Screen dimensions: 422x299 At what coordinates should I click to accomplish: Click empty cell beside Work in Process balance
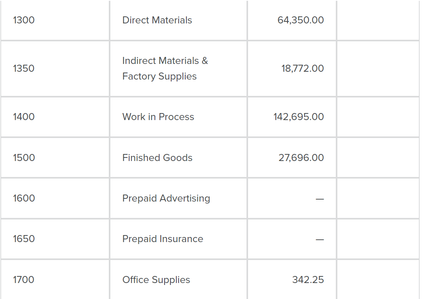(378, 117)
